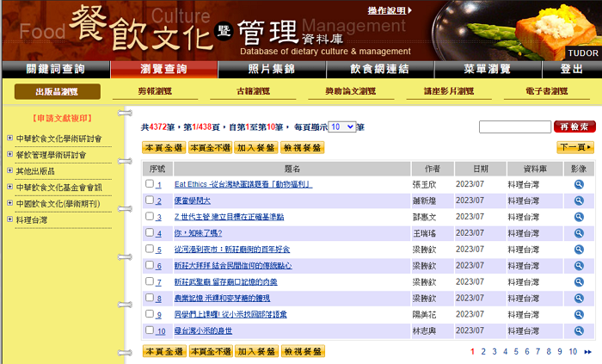Expand 中華飲食文化基金會會訊 tree node
602x364 pixels.
click(x=9, y=187)
